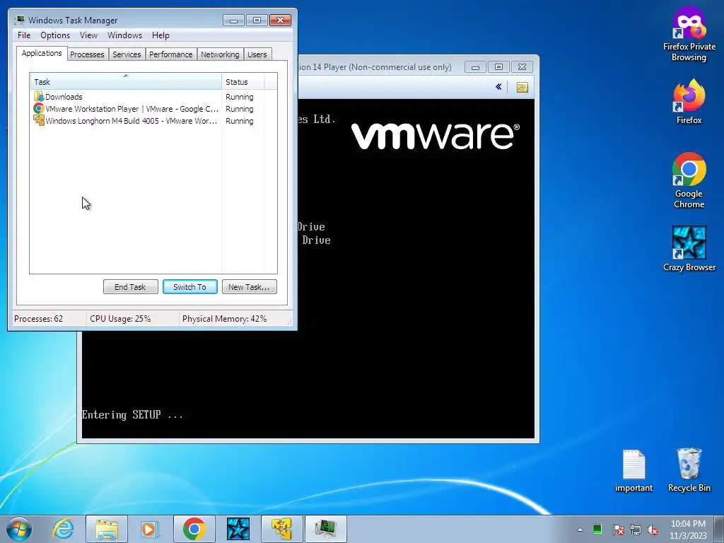Click the Task Manager title bar icon
This screenshot has width=724, height=543.
click(x=19, y=20)
